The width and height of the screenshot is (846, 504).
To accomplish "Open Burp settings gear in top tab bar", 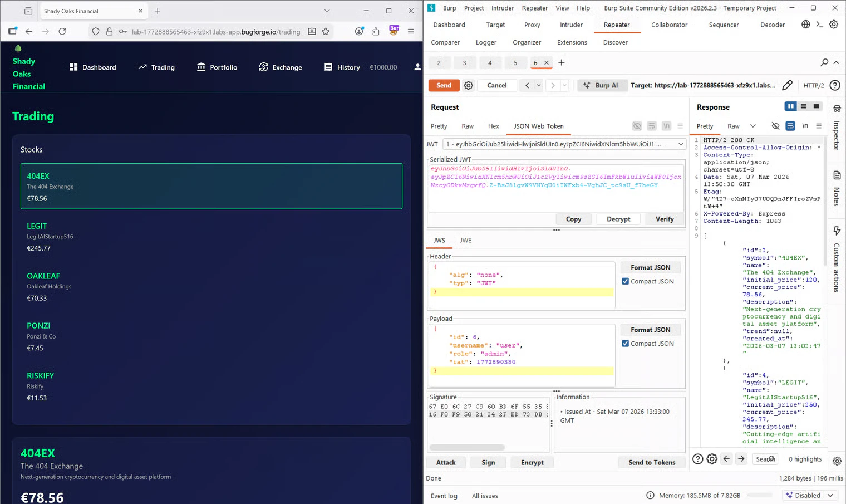I will [x=833, y=25].
